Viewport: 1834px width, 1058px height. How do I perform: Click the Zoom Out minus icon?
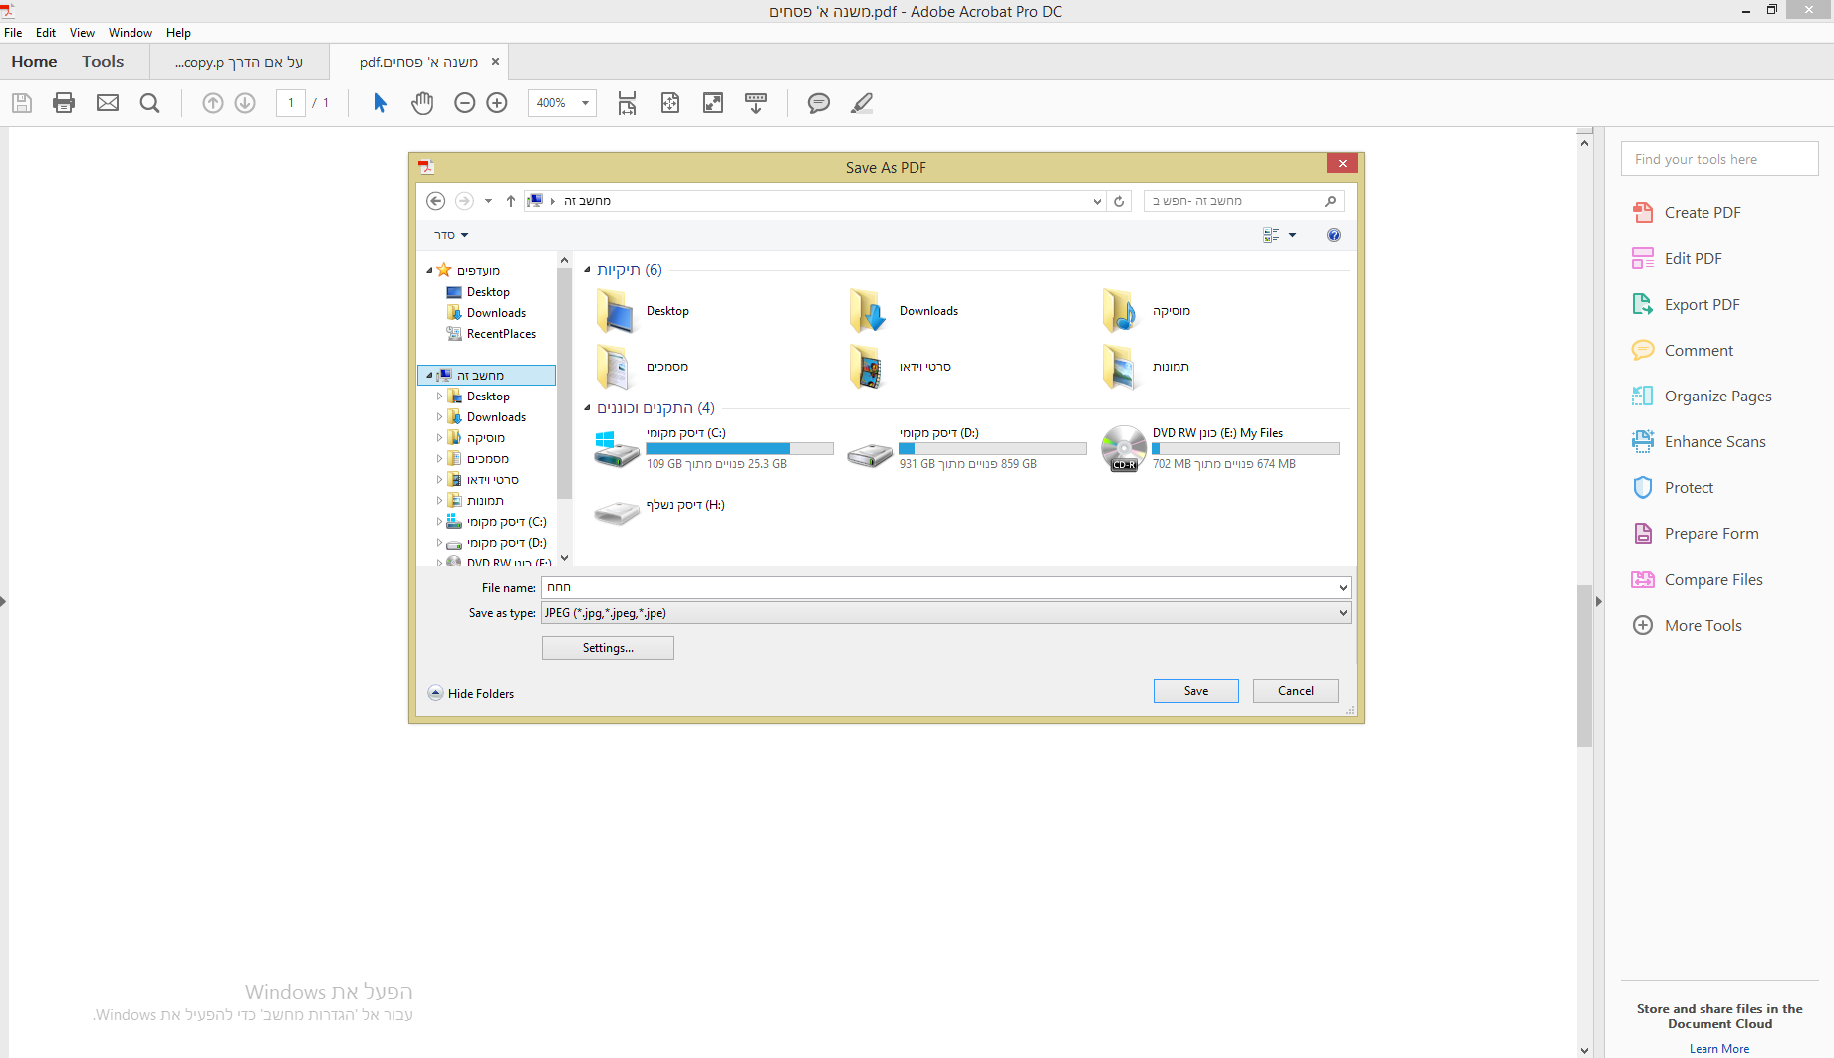pyautogui.click(x=465, y=103)
